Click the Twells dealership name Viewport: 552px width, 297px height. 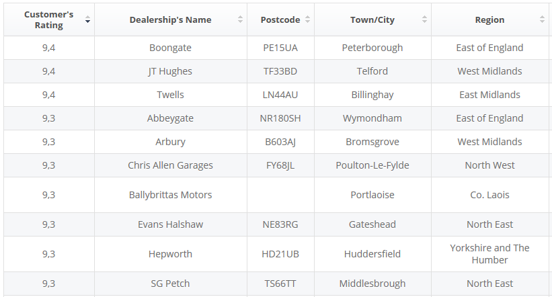pos(170,95)
